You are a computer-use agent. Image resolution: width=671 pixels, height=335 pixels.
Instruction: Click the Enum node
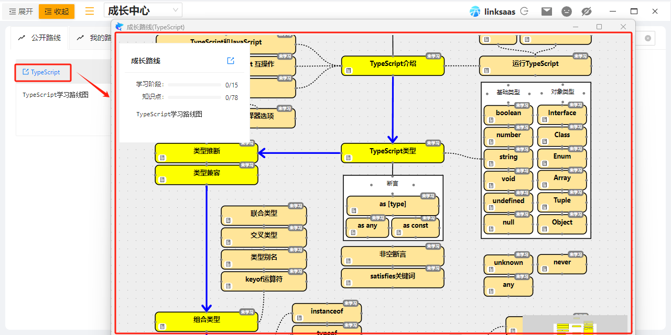coord(562,159)
